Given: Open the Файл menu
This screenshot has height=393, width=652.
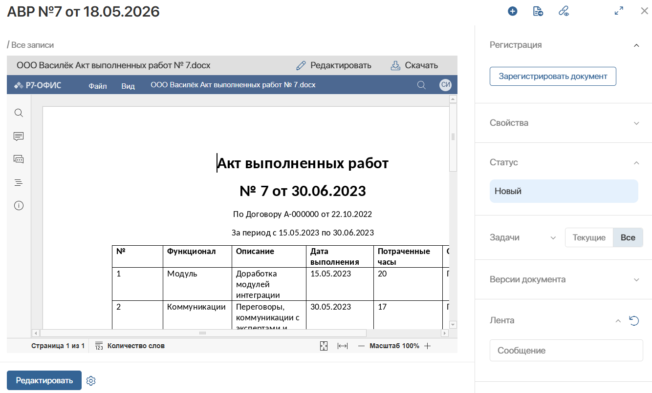Looking at the screenshot, I should pos(98,86).
